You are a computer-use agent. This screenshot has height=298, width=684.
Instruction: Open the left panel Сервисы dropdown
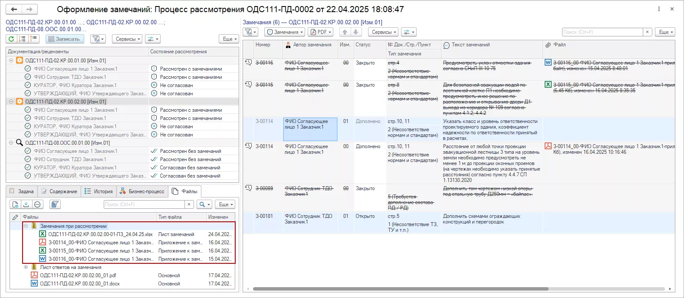(128, 39)
